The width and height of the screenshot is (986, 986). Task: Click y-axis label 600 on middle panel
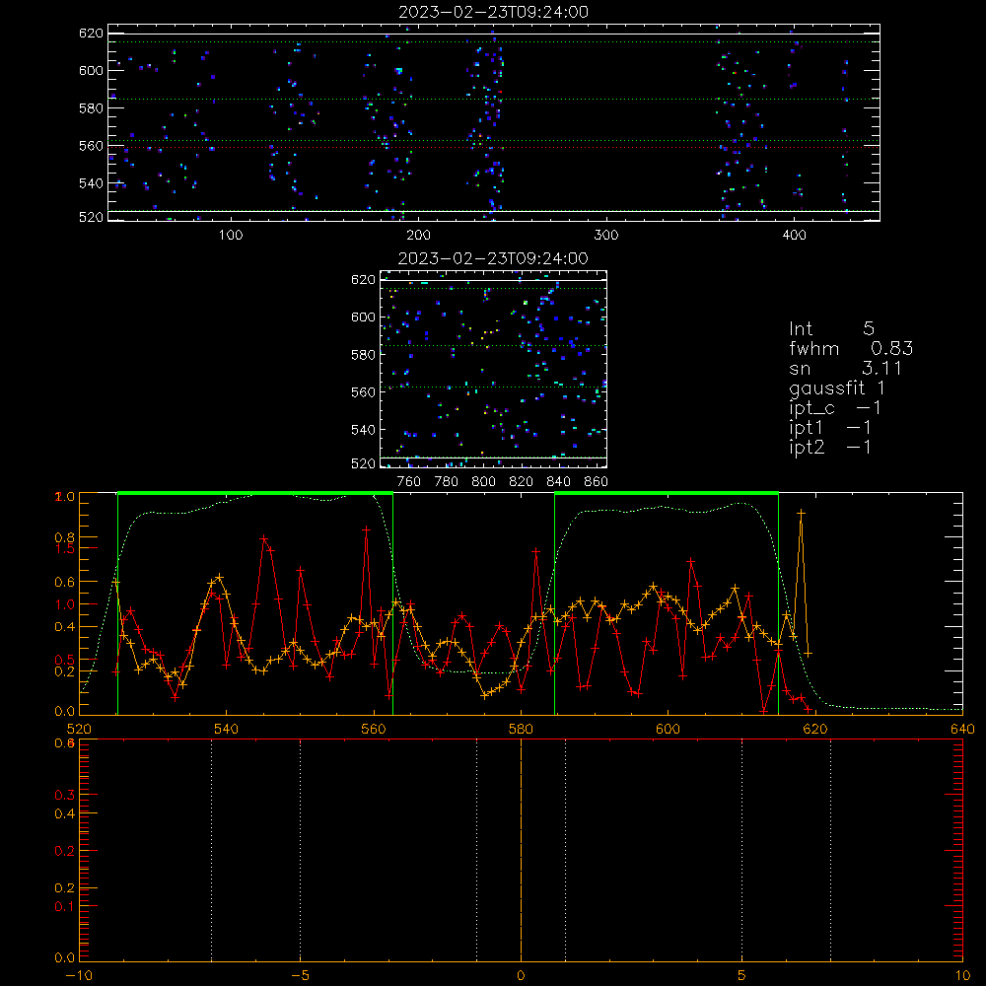click(x=363, y=317)
